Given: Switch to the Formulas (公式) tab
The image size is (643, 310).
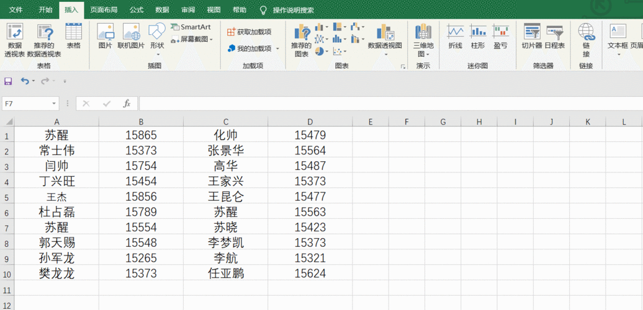Looking at the screenshot, I should pyautogui.click(x=137, y=10).
